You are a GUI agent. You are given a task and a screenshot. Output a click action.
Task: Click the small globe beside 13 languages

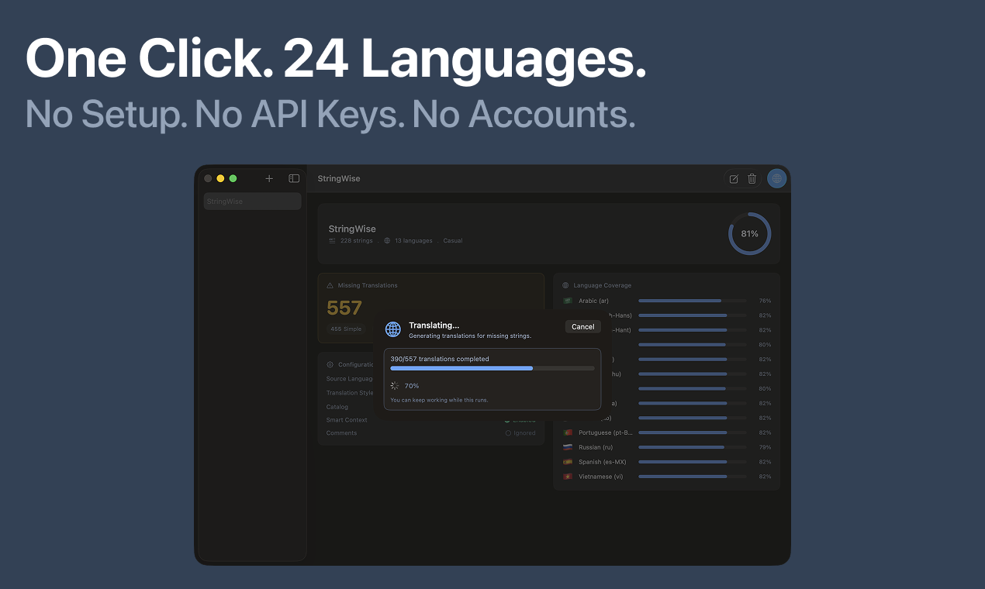[387, 241]
